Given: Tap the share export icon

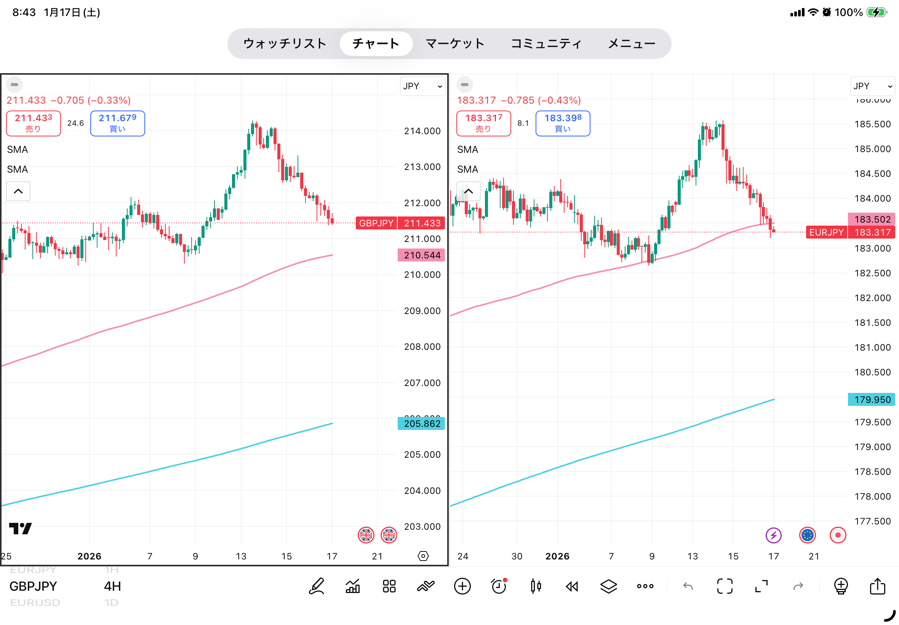Looking at the screenshot, I should click(877, 586).
